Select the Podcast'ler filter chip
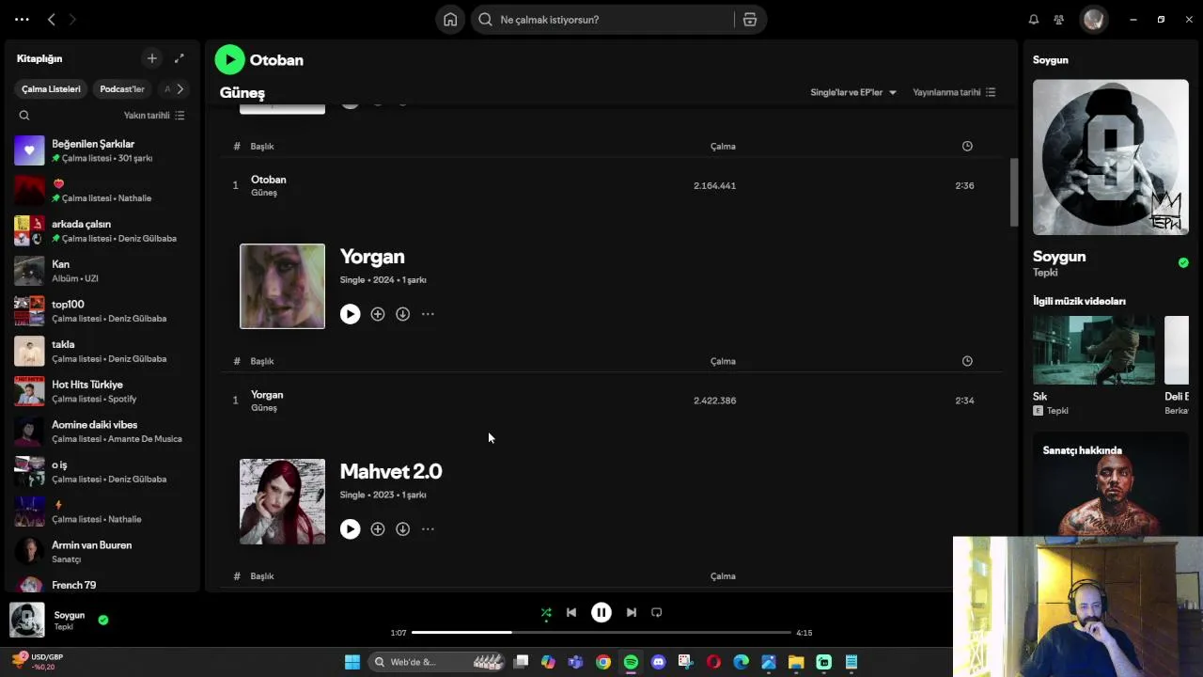 pyautogui.click(x=122, y=89)
